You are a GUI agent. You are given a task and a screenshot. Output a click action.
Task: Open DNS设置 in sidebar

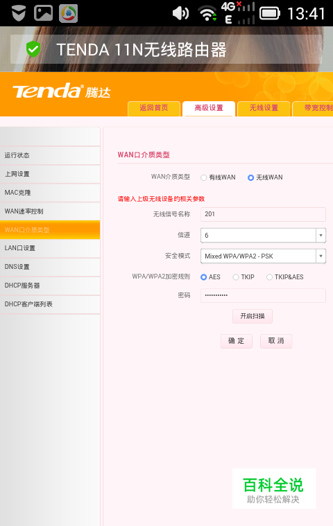click(x=50, y=268)
